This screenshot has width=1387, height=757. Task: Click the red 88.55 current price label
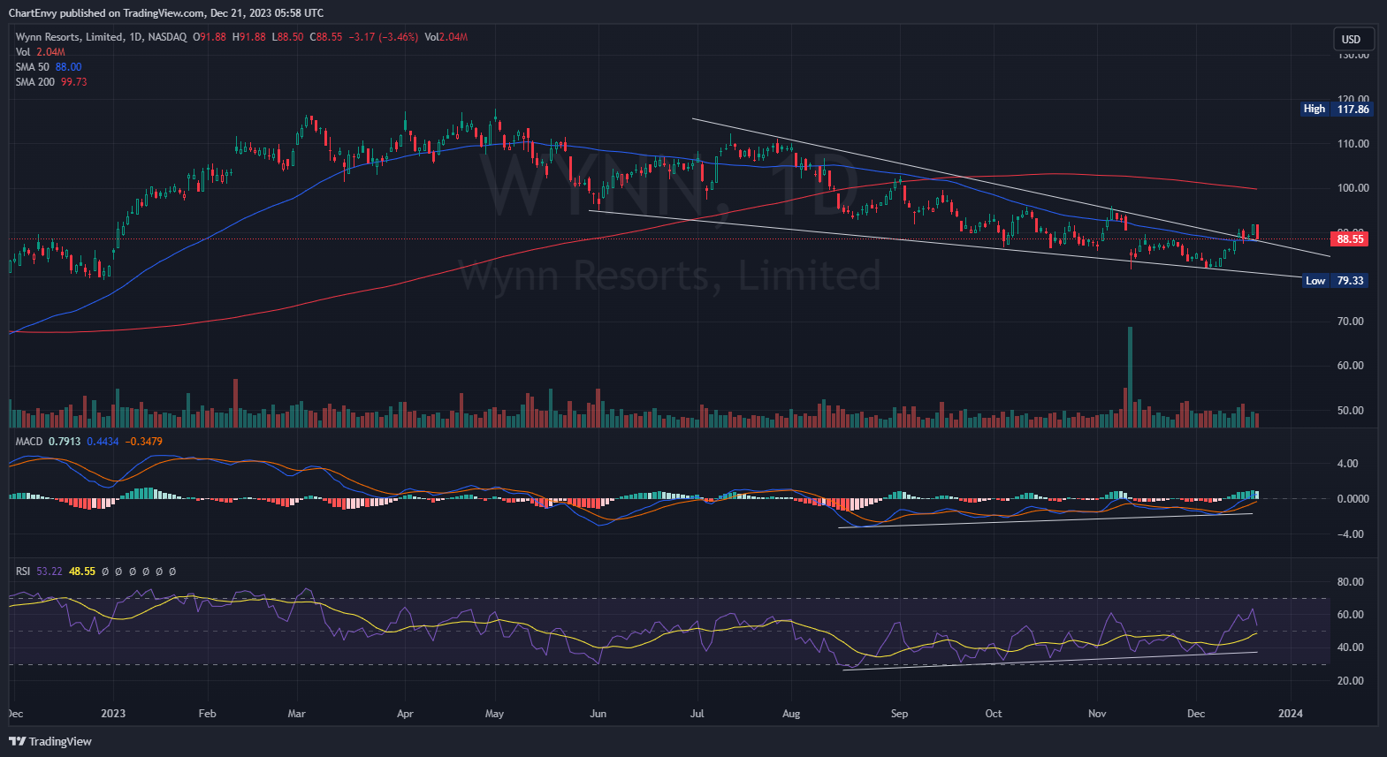point(1349,239)
